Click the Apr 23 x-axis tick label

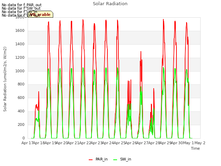(96, 143)
